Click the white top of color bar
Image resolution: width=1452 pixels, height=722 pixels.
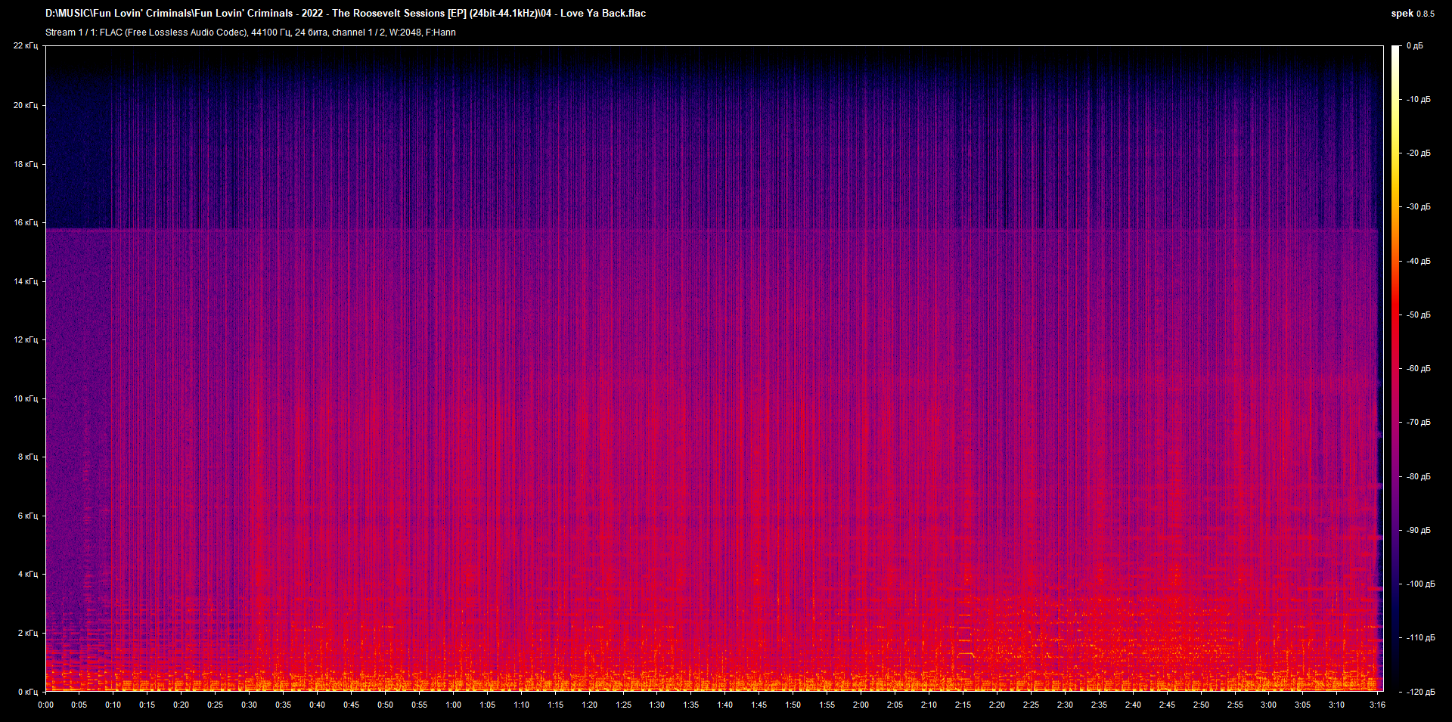[1395, 53]
